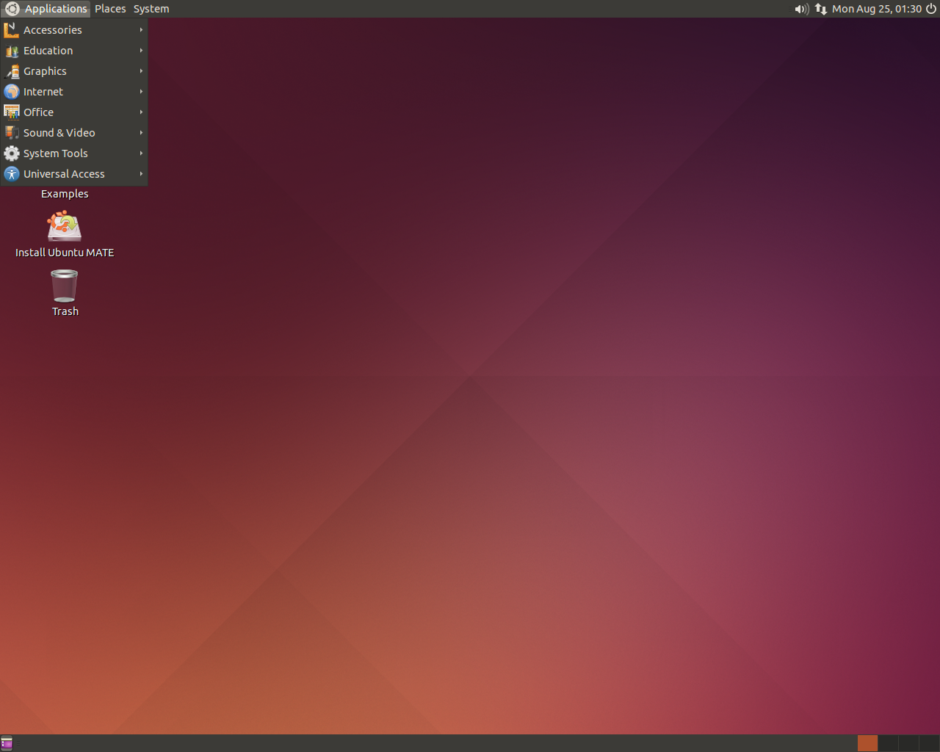The height and width of the screenshot is (752, 940).
Task: Open the network connections indicator
Action: coord(821,9)
